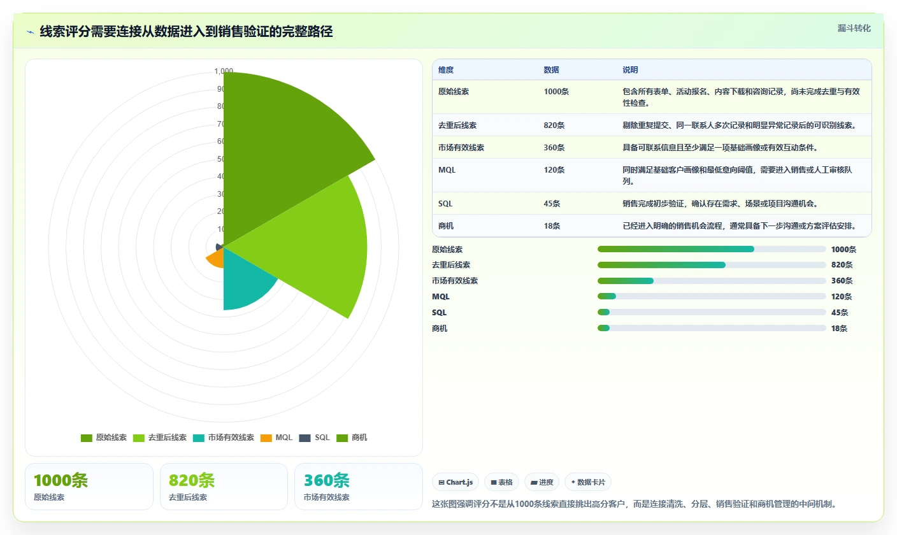
Task: Click the description starting 销售完成初步验证
Action: pos(720,204)
